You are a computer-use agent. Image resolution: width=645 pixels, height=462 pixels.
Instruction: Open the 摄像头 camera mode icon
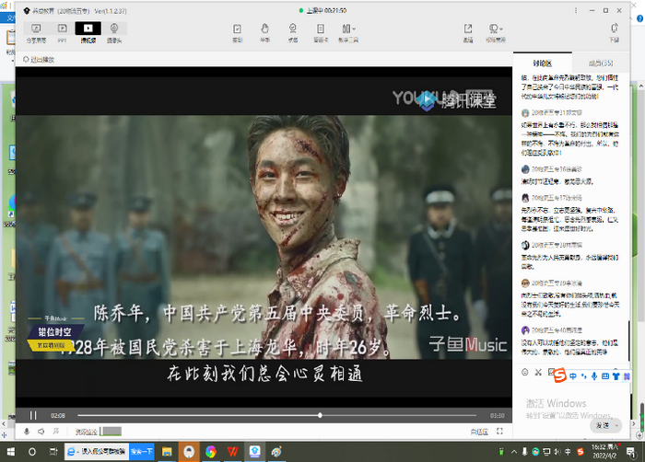[x=114, y=32]
